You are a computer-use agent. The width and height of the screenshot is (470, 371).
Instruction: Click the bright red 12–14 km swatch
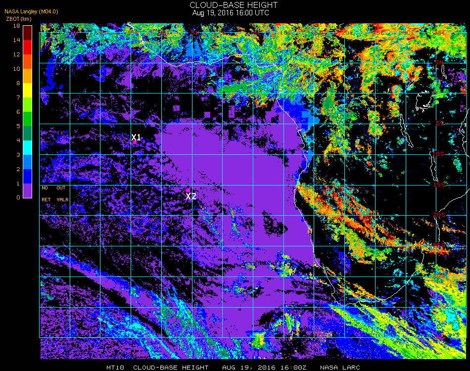click(x=27, y=47)
